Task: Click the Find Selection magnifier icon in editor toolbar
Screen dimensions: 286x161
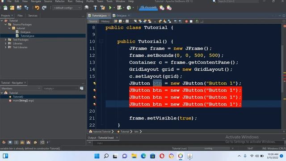Action: pos(135,21)
